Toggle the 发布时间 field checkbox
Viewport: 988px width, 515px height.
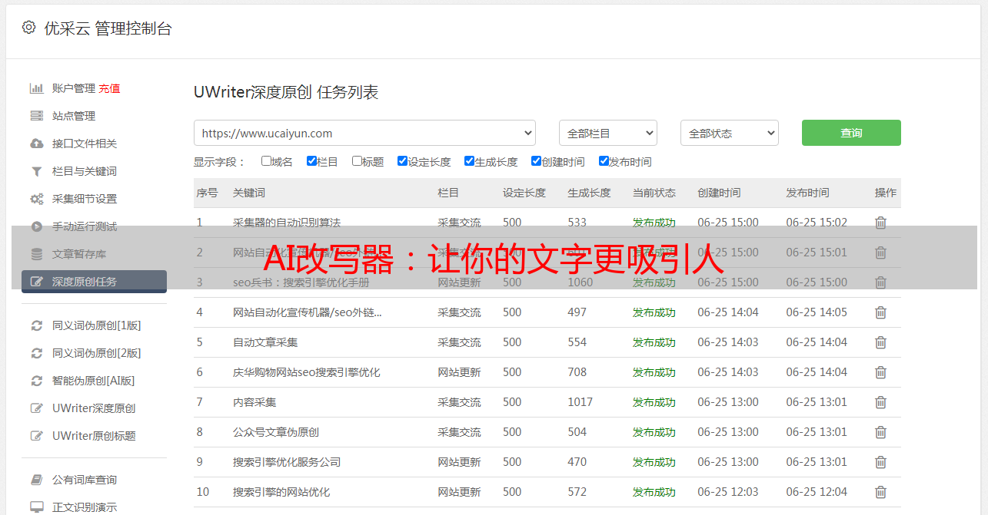(x=604, y=161)
